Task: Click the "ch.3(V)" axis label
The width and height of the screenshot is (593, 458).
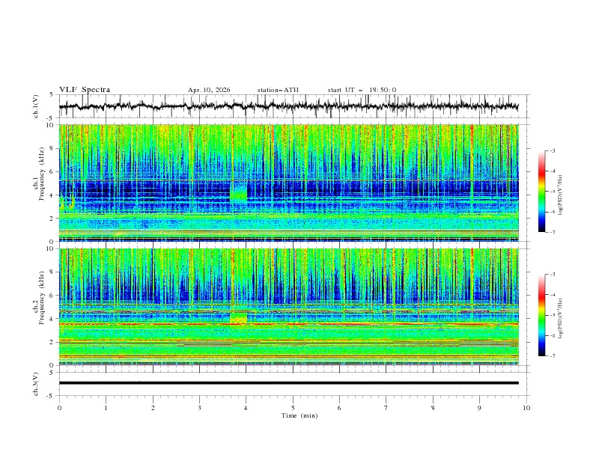Action: point(36,384)
